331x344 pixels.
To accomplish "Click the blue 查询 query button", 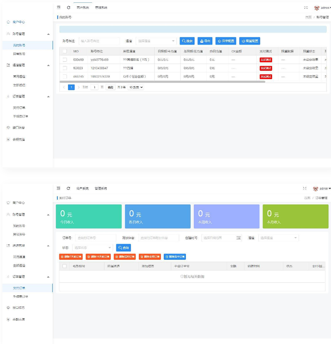I will tap(123, 248).
